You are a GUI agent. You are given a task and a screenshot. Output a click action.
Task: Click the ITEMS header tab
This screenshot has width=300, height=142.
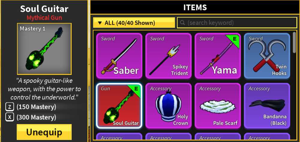(x=195, y=7)
